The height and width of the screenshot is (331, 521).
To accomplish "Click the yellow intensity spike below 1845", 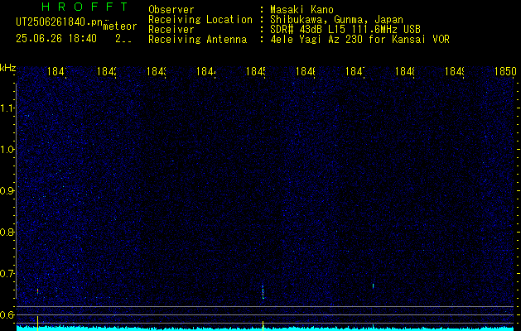I will (x=263, y=325).
